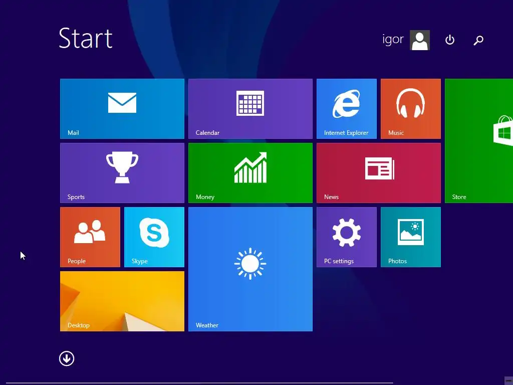The height and width of the screenshot is (385, 513).
Task: Open the Money tile
Action: [x=250, y=173]
